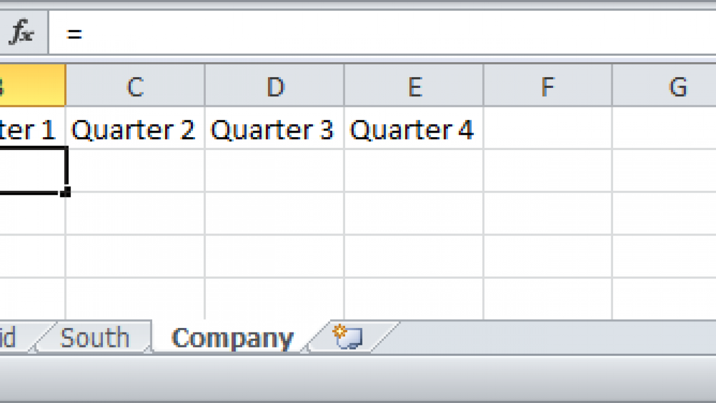Viewport: 716px width, 403px height.
Task: Select column C by its header
Action: (x=135, y=86)
